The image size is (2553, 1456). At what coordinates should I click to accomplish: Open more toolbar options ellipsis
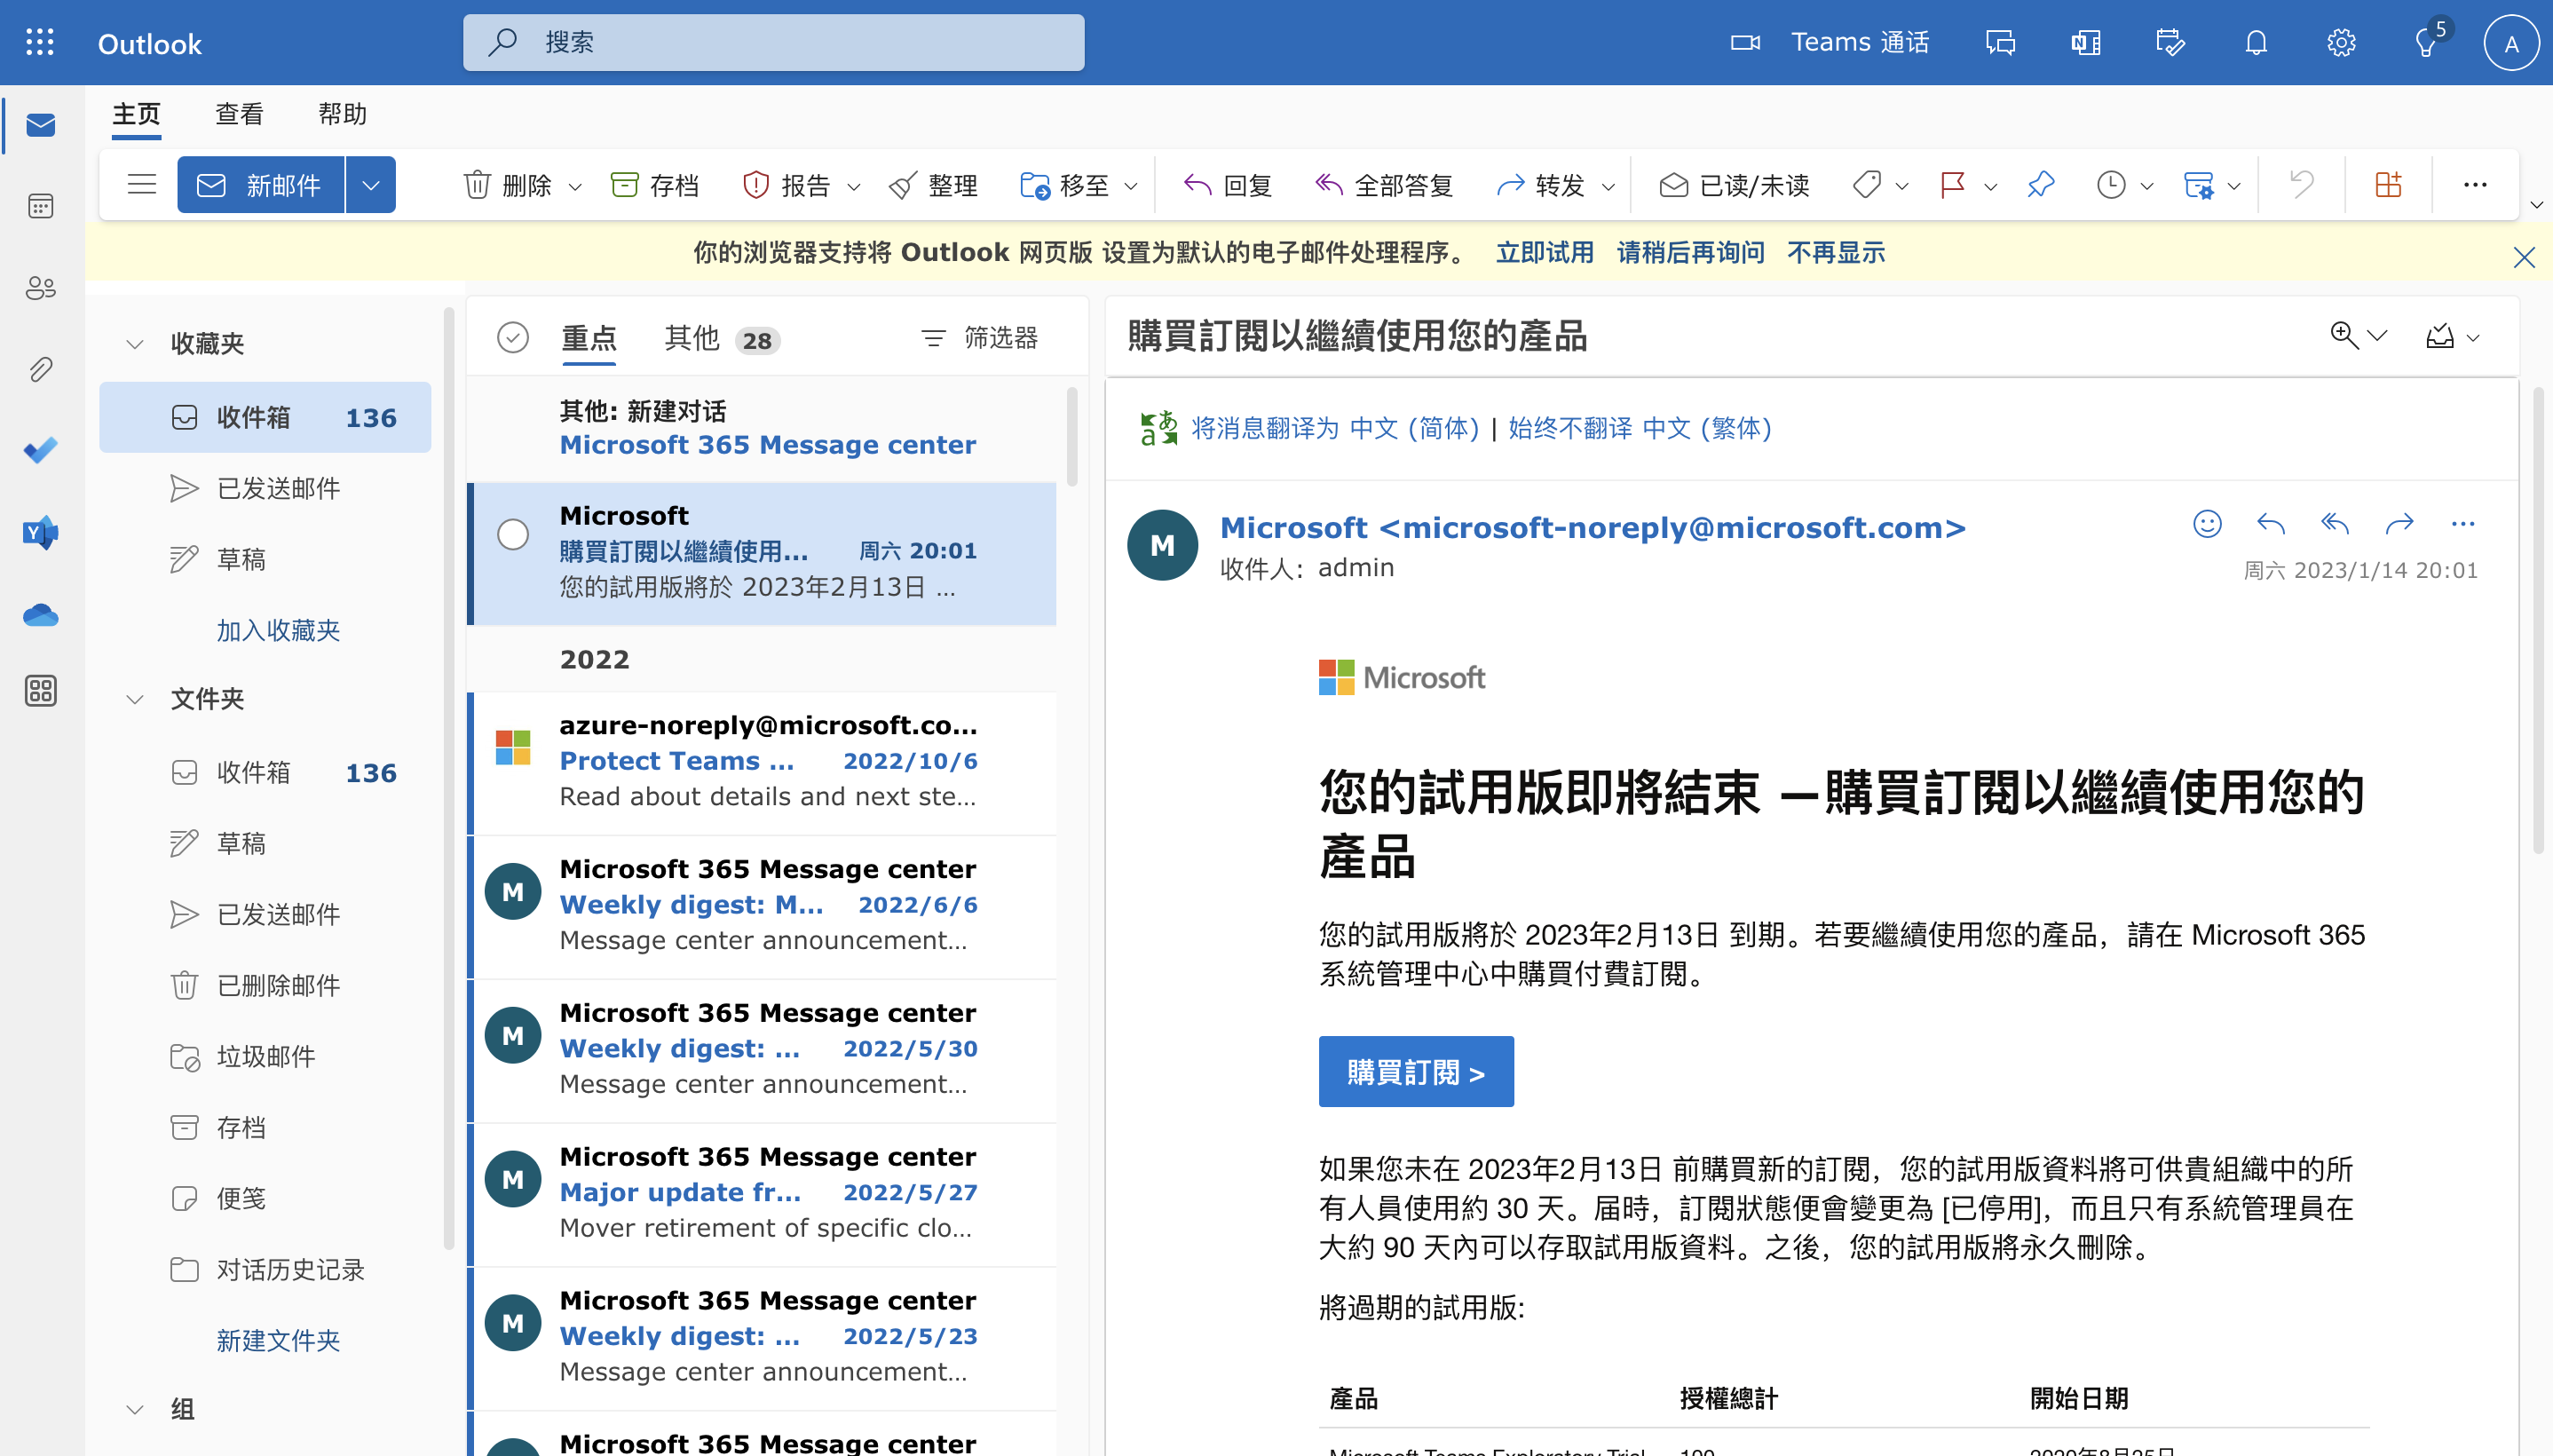pos(2475,184)
